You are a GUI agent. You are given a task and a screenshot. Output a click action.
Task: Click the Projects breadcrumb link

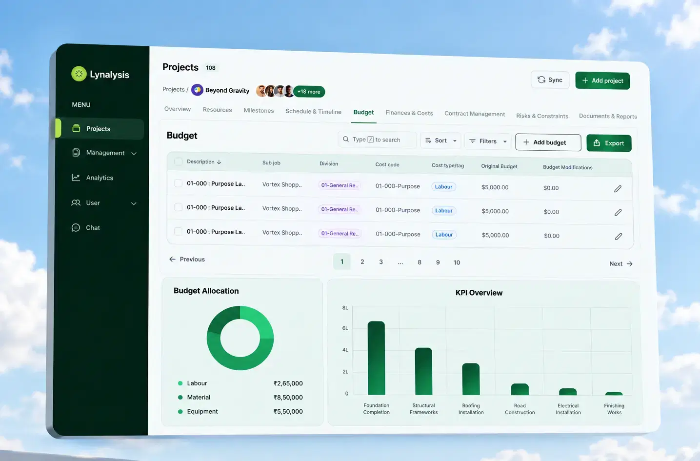coord(174,89)
